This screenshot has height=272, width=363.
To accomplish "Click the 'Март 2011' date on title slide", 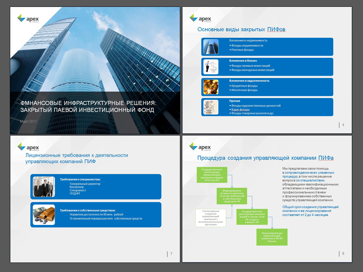I will click(x=28, y=121).
